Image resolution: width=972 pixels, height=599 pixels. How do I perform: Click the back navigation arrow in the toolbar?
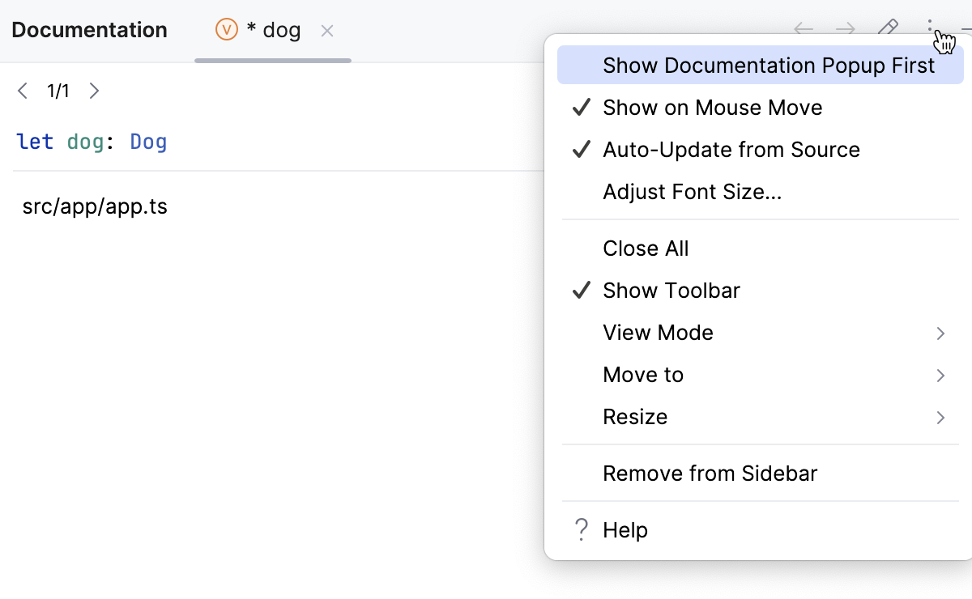(x=803, y=29)
